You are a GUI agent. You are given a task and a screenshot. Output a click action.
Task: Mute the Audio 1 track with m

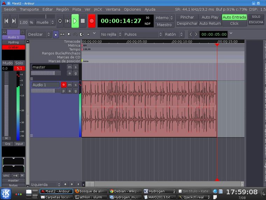pos(70,85)
